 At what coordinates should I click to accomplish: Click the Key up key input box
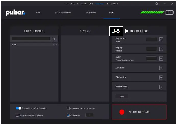(151, 49)
